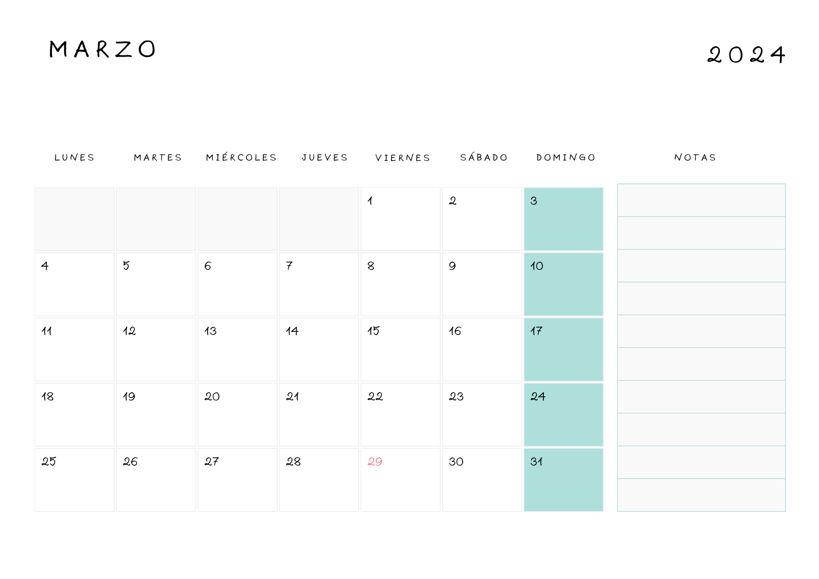Click the DOMINGO column header
Image resolution: width=819 pixels, height=579 pixels.
(x=566, y=158)
